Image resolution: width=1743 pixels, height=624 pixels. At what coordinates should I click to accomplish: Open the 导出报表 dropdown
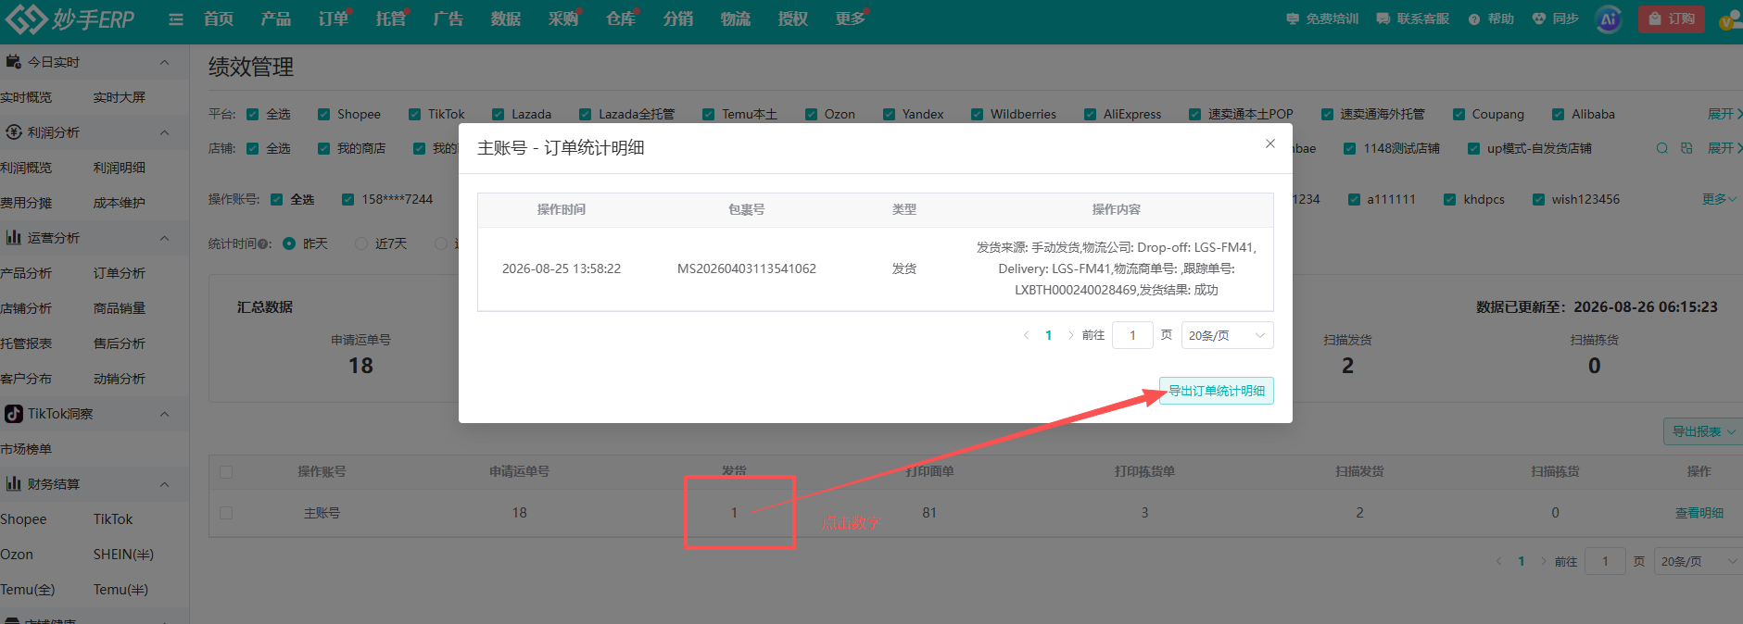(1702, 431)
